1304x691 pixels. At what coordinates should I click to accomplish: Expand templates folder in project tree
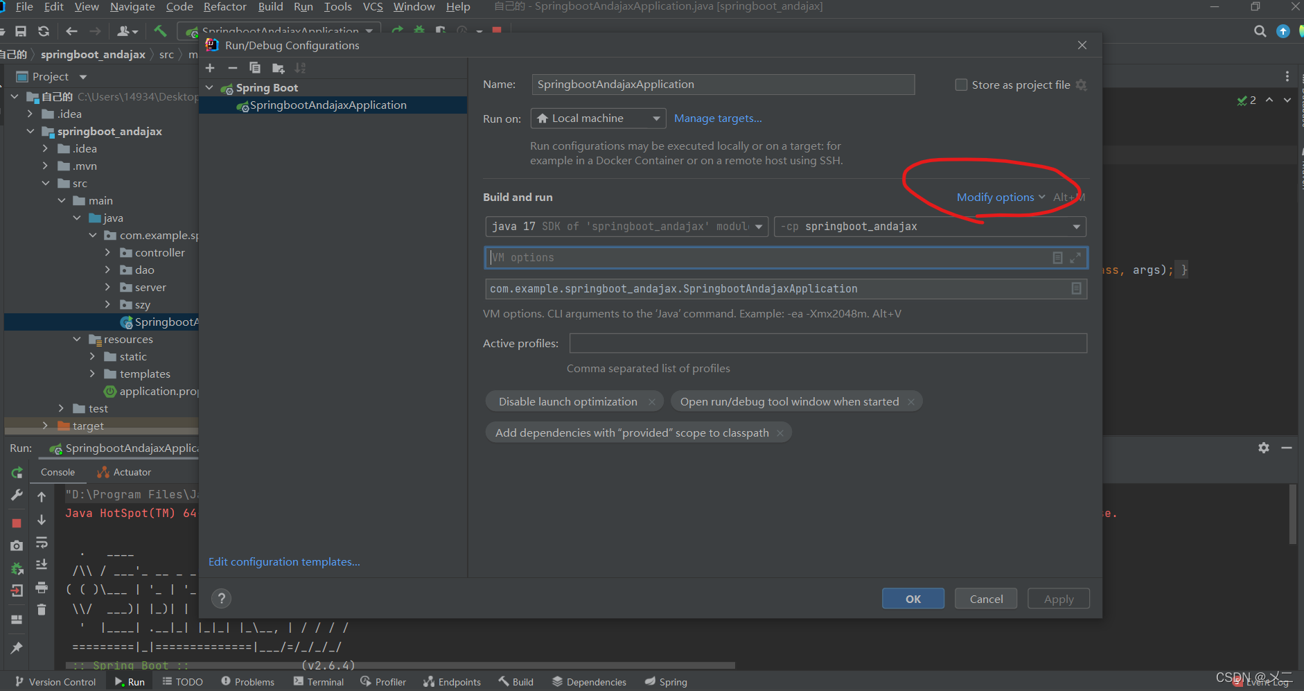point(92,374)
